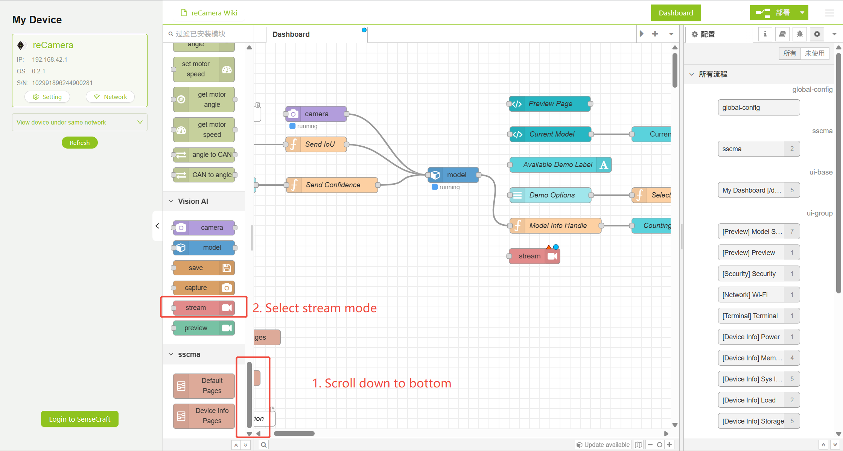Collapse the Vision AI palette category

point(193,201)
